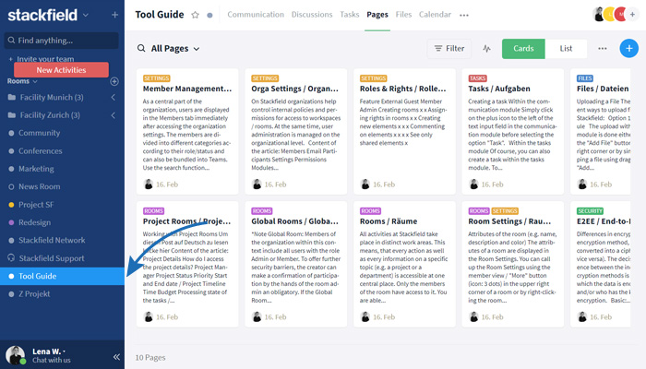This screenshot has width=646, height=369.
Task: Click the Find anything search field
Action: pos(61,41)
